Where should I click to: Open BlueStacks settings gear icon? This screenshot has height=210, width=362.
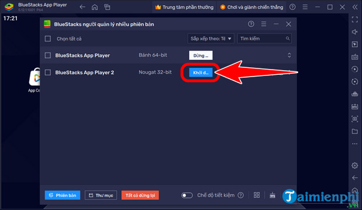click(x=355, y=165)
